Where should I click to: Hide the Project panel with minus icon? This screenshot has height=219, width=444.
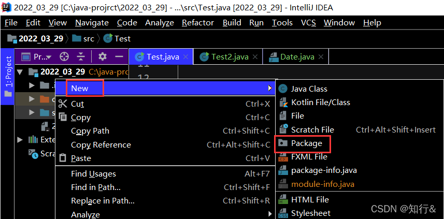[x=119, y=57]
